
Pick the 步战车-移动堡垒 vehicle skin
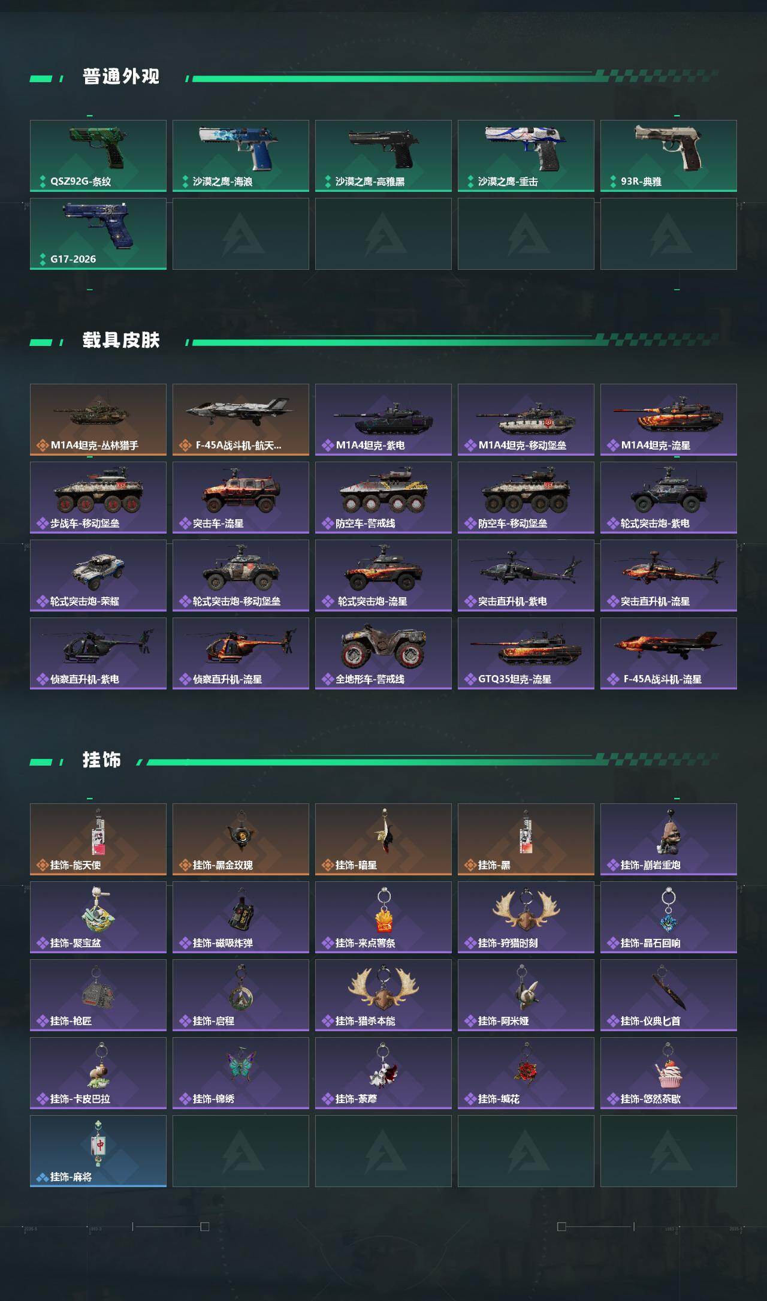(98, 498)
